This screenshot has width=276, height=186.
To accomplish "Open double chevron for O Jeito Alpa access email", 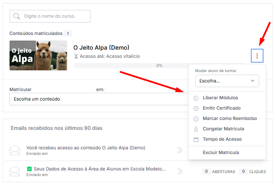I will (180, 150).
